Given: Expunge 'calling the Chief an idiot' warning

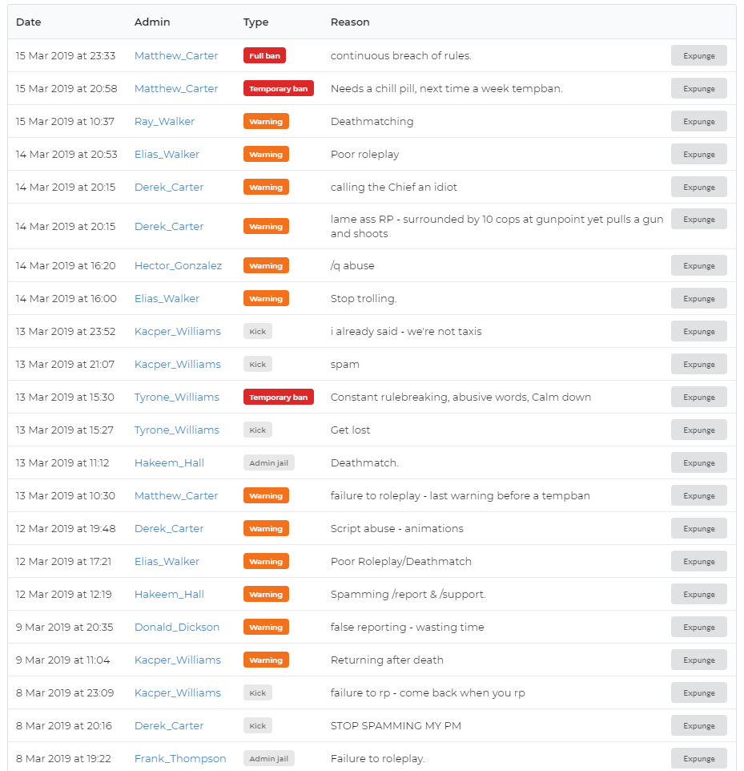Looking at the screenshot, I should click(698, 187).
